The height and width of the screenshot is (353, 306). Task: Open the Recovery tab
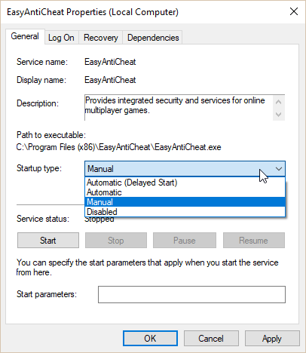point(101,38)
